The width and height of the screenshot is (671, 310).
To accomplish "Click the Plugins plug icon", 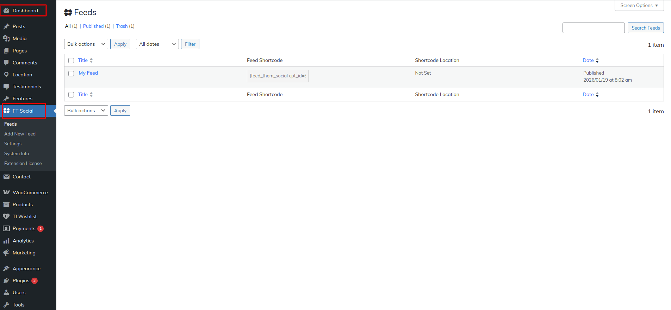I will (x=6, y=280).
